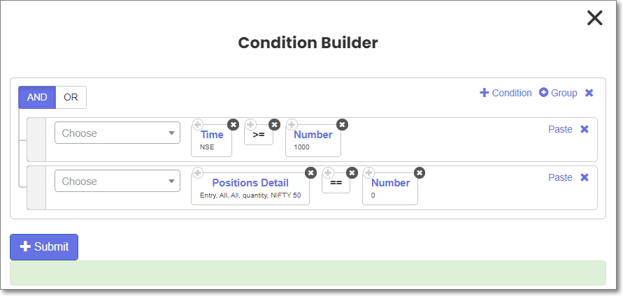This screenshot has width=623, height=296.
Task: Add a new Condition to group
Action: pyautogui.click(x=506, y=93)
